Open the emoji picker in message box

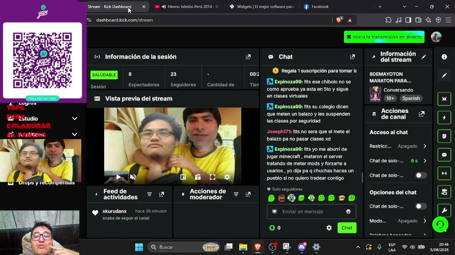(348, 211)
